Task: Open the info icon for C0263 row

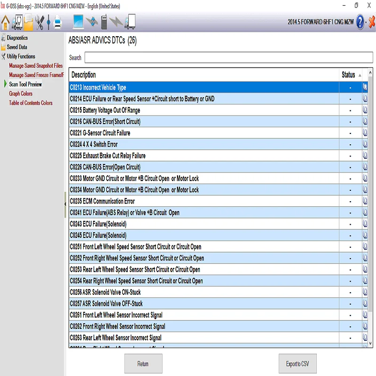Action: [365, 337]
